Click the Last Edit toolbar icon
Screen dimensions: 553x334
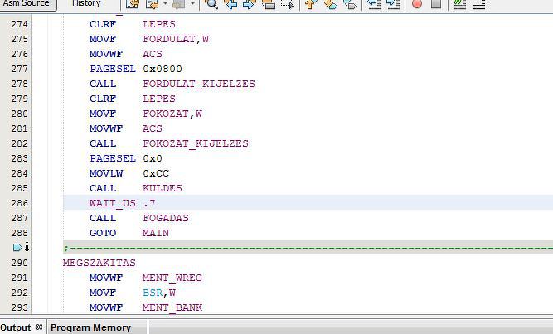133,4
